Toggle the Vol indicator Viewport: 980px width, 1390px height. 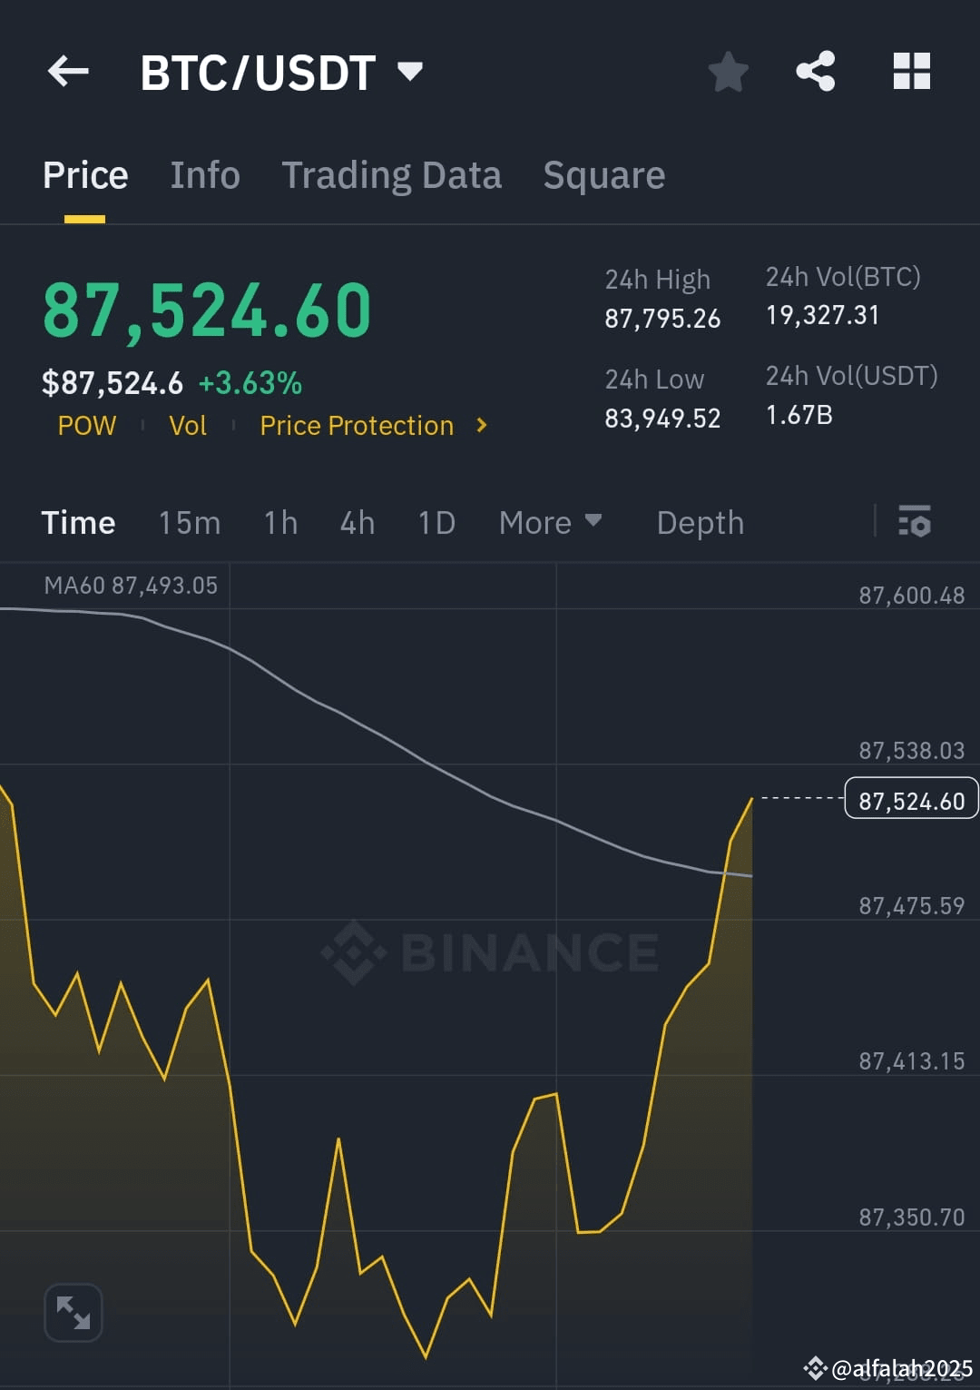[188, 425]
